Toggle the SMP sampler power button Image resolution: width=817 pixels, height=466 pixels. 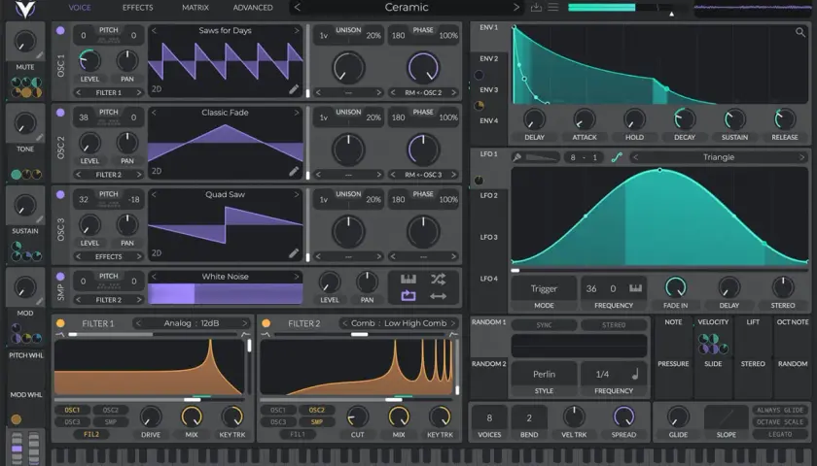[x=60, y=277]
